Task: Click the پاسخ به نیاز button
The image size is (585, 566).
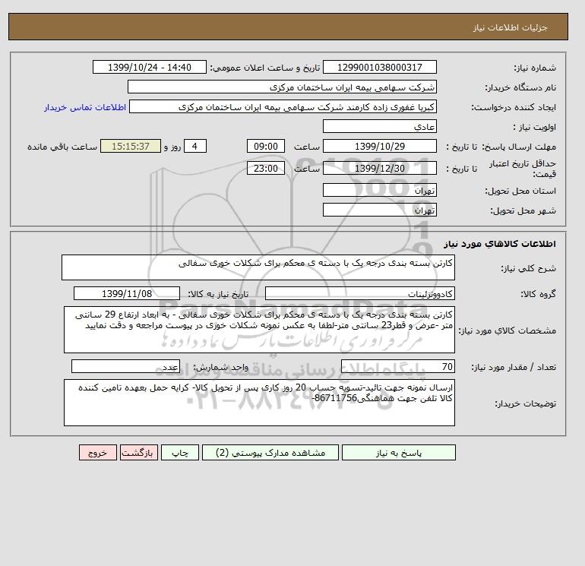Action: point(398,453)
